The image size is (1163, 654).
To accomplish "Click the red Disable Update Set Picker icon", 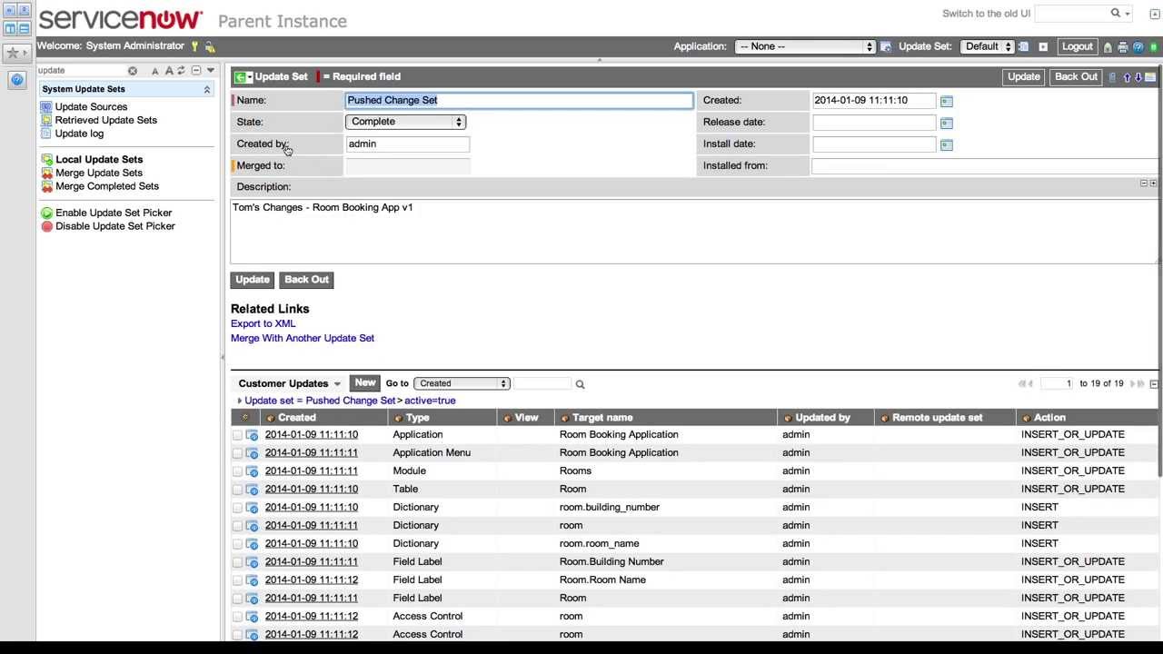I will coord(46,226).
